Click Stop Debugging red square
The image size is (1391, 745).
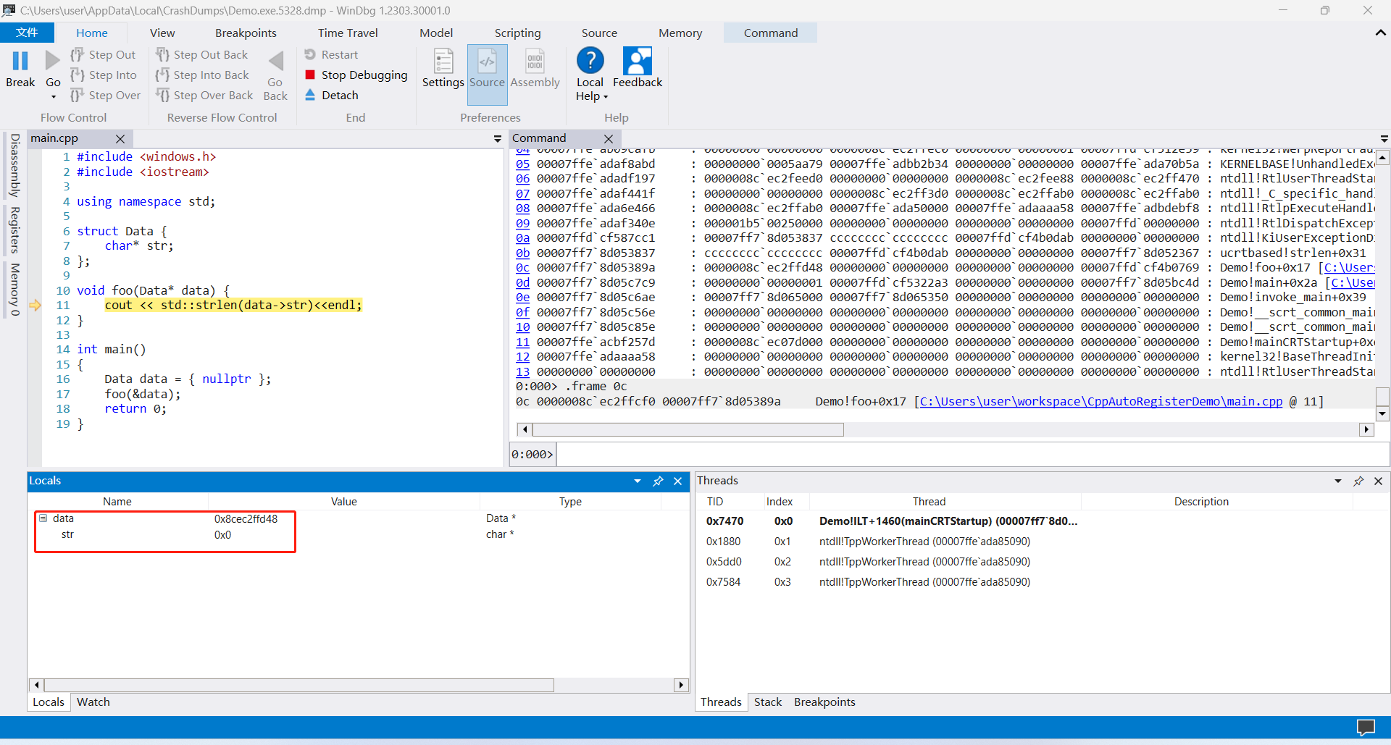pyautogui.click(x=310, y=75)
